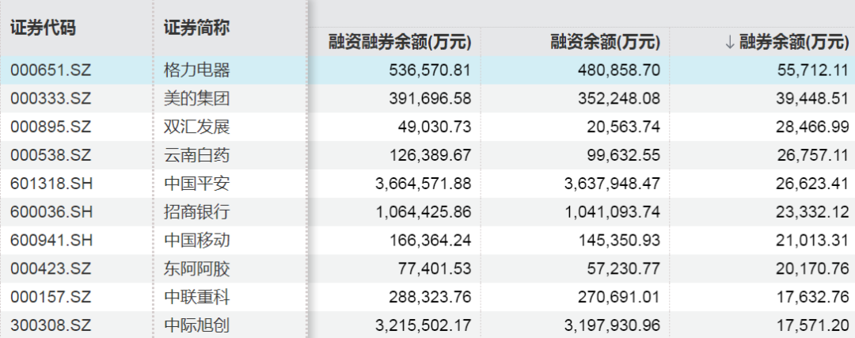The image size is (855, 338).
Task: Select stock code 601318.SH
Action: (x=51, y=184)
